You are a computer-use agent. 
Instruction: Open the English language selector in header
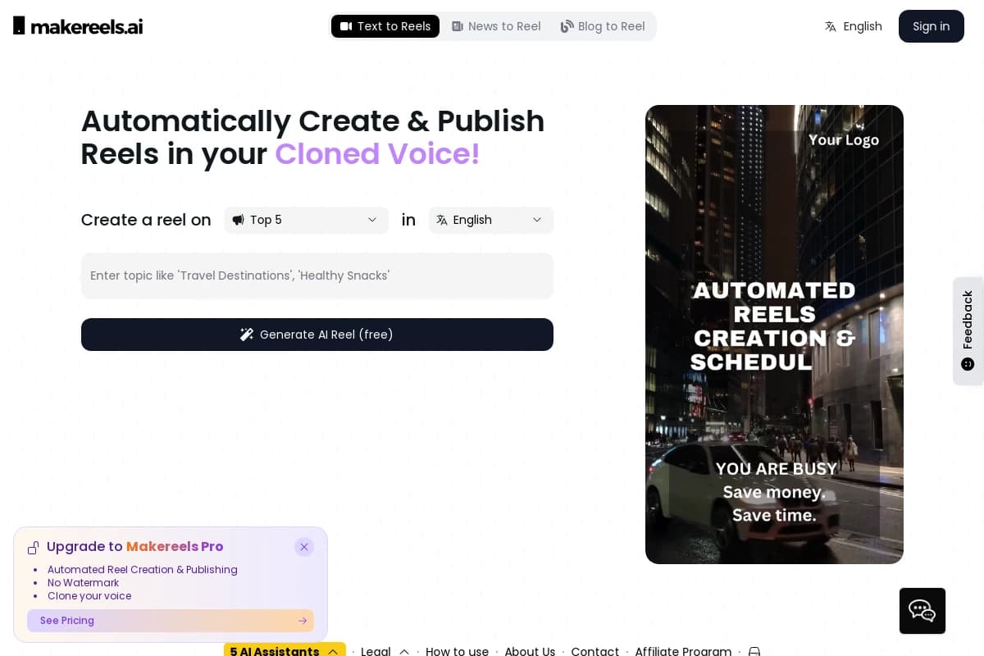[x=854, y=26]
